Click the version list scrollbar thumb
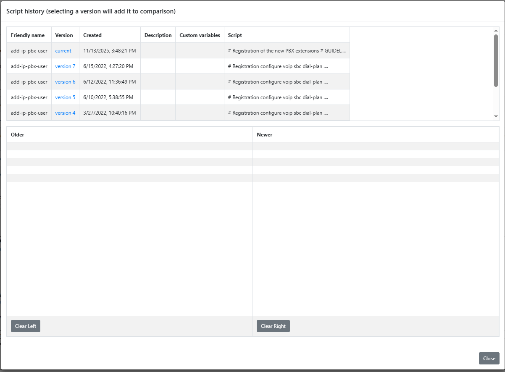 [496, 61]
